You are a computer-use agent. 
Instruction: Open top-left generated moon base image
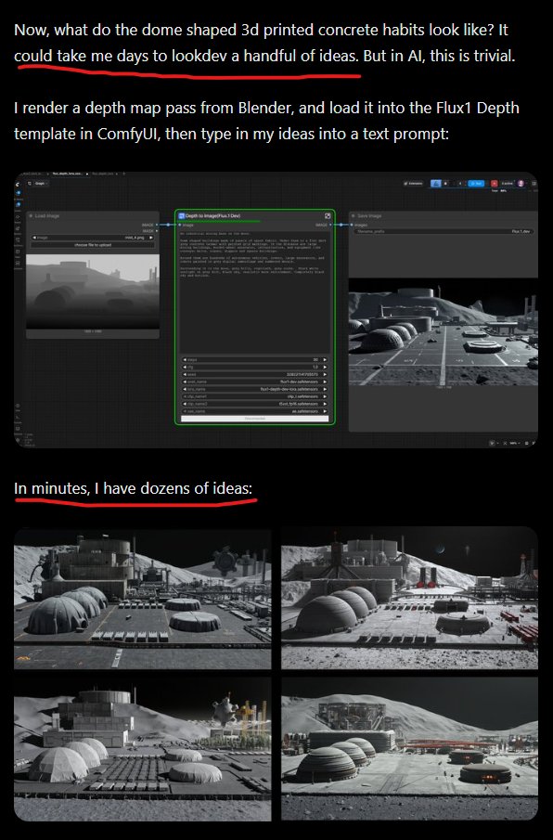click(142, 598)
